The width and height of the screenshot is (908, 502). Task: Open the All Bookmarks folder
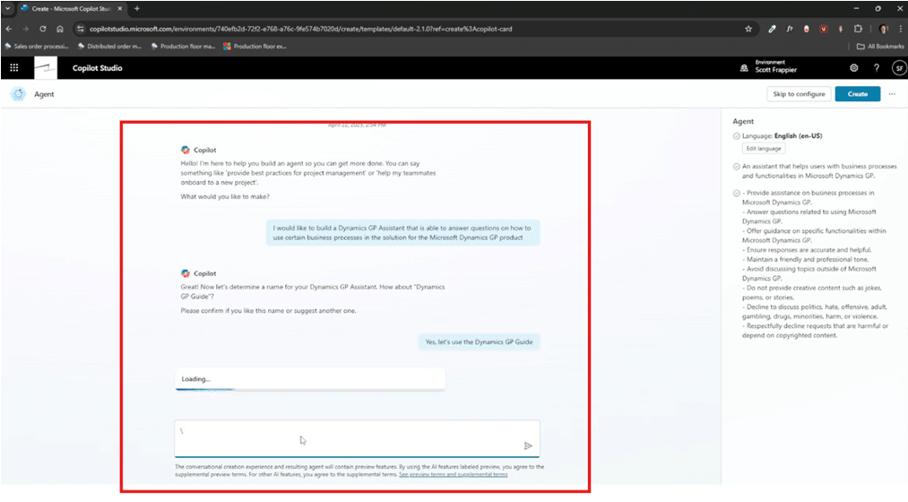(x=878, y=46)
